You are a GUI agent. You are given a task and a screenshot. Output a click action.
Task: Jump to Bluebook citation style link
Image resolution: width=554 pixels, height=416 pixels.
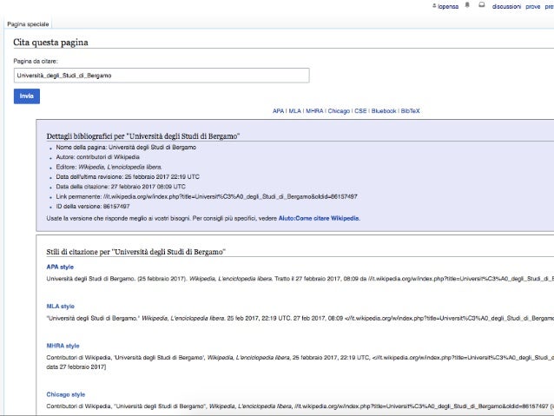(384, 111)
